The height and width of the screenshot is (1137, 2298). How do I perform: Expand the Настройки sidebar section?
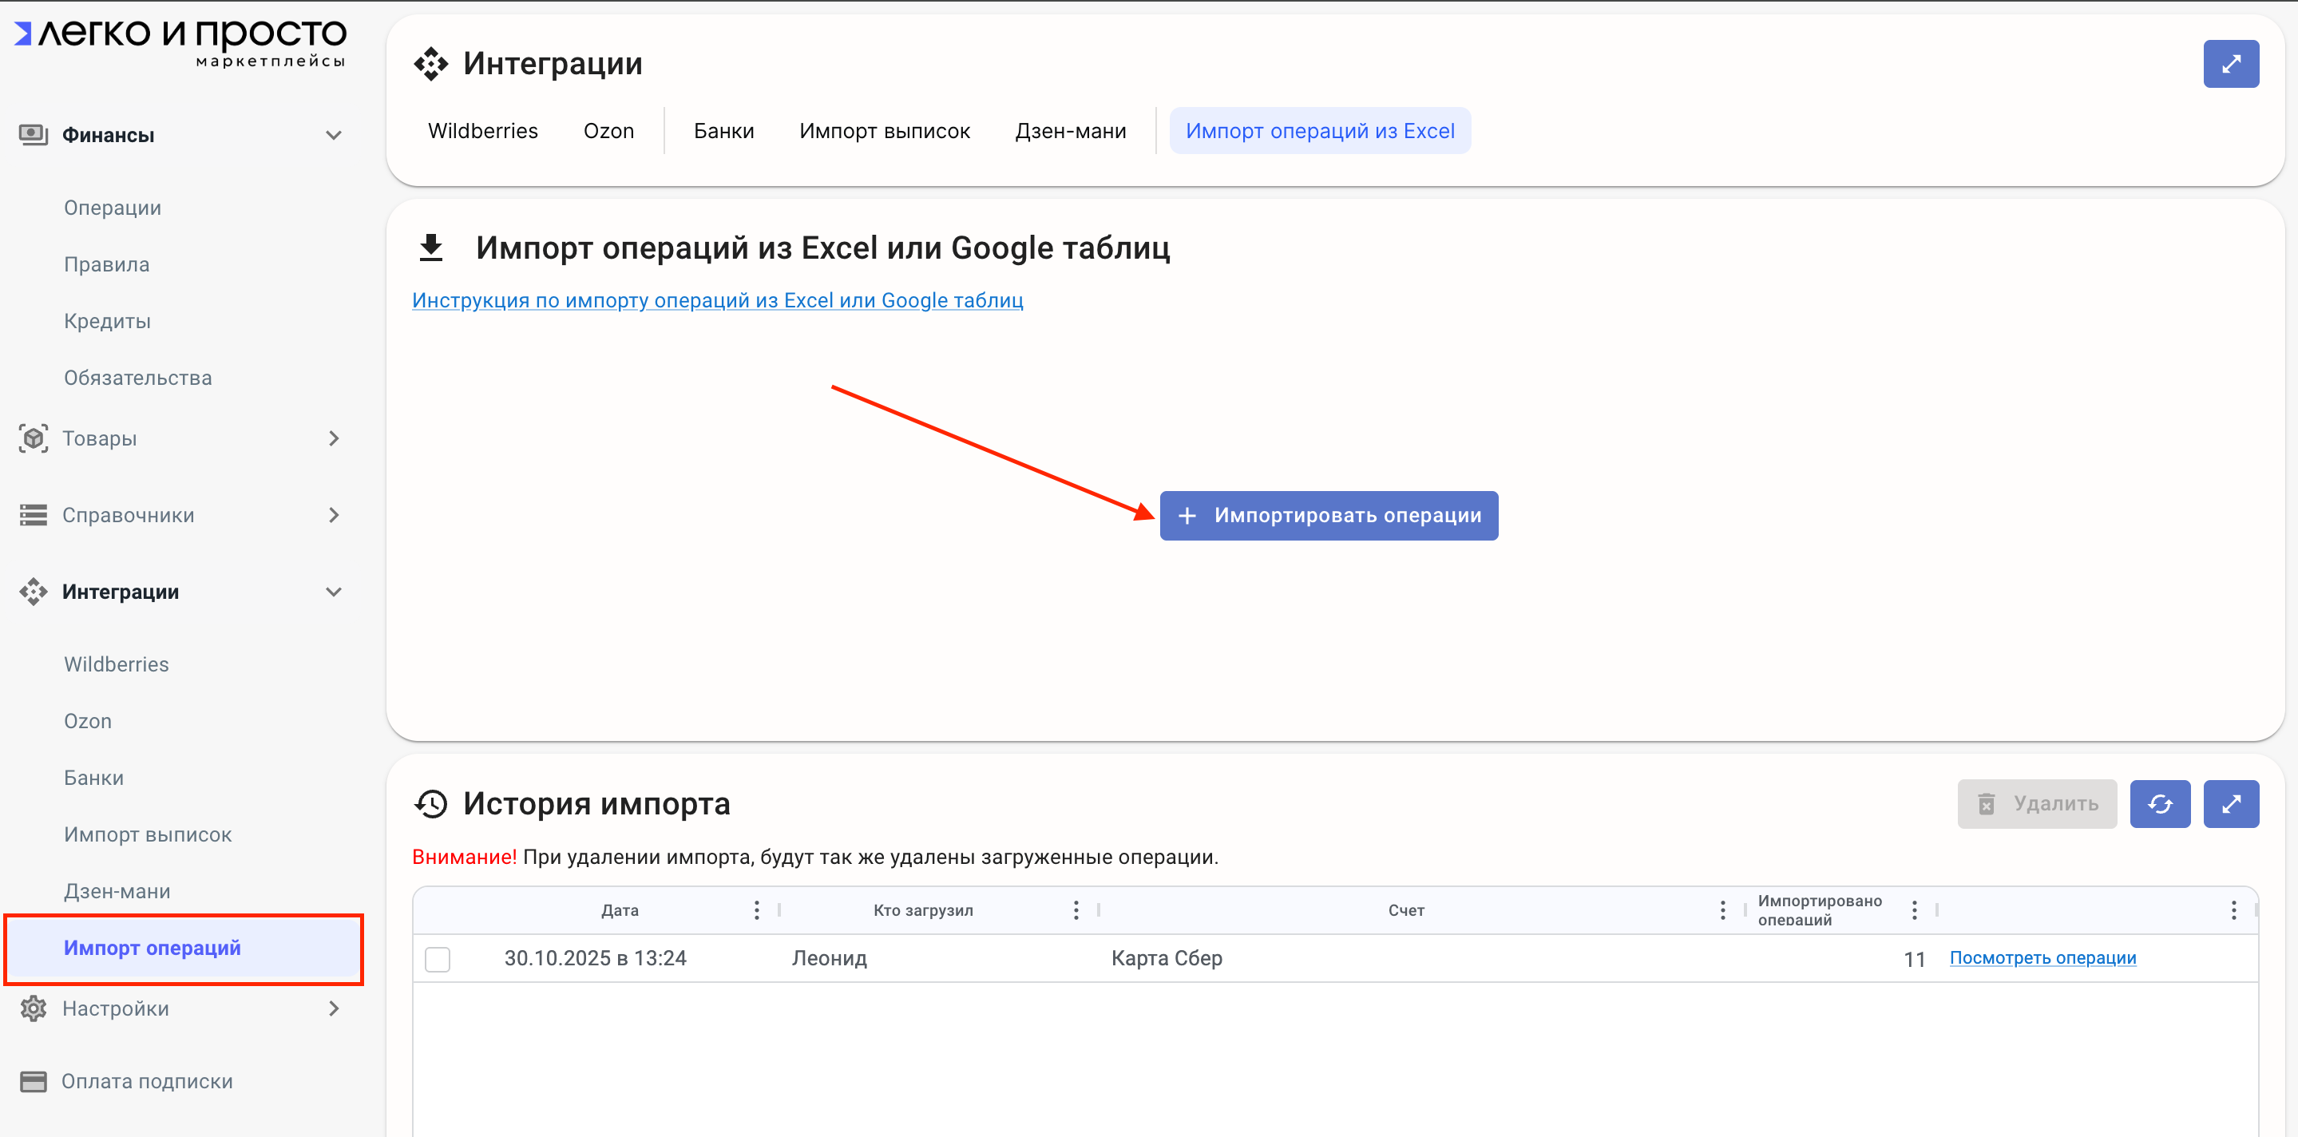[333, 1008]
